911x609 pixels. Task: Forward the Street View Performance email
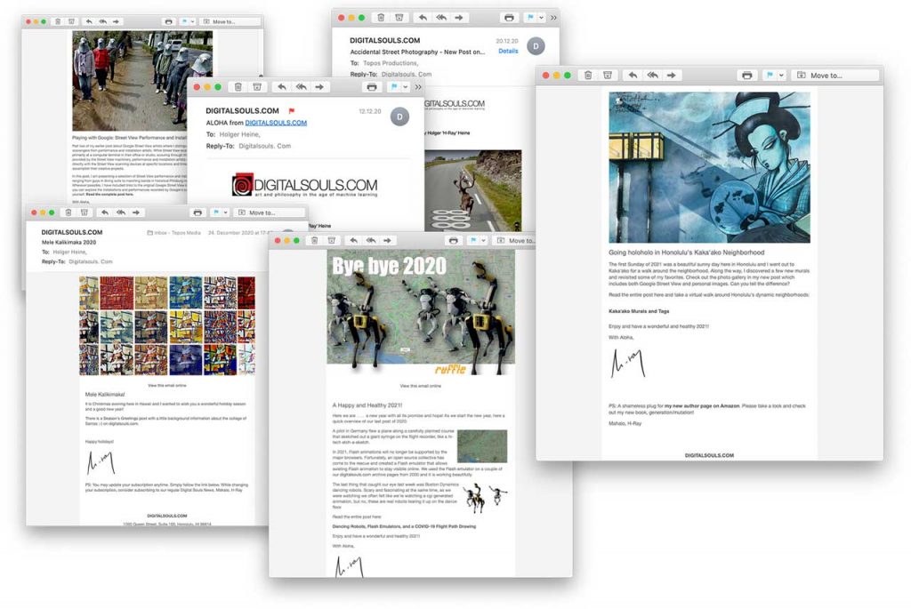pos(117,21)
